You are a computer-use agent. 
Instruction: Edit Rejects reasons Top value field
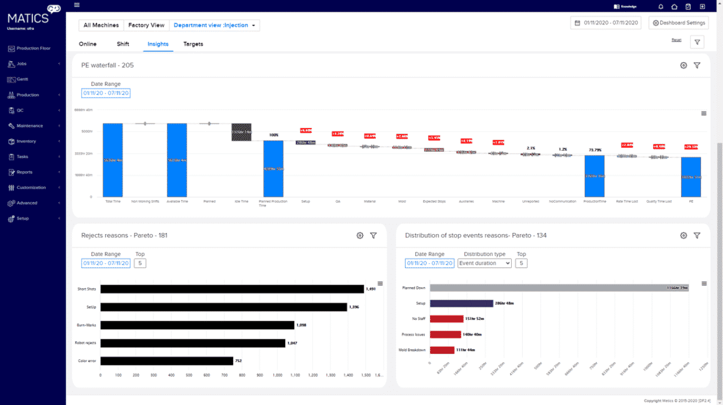140,263
